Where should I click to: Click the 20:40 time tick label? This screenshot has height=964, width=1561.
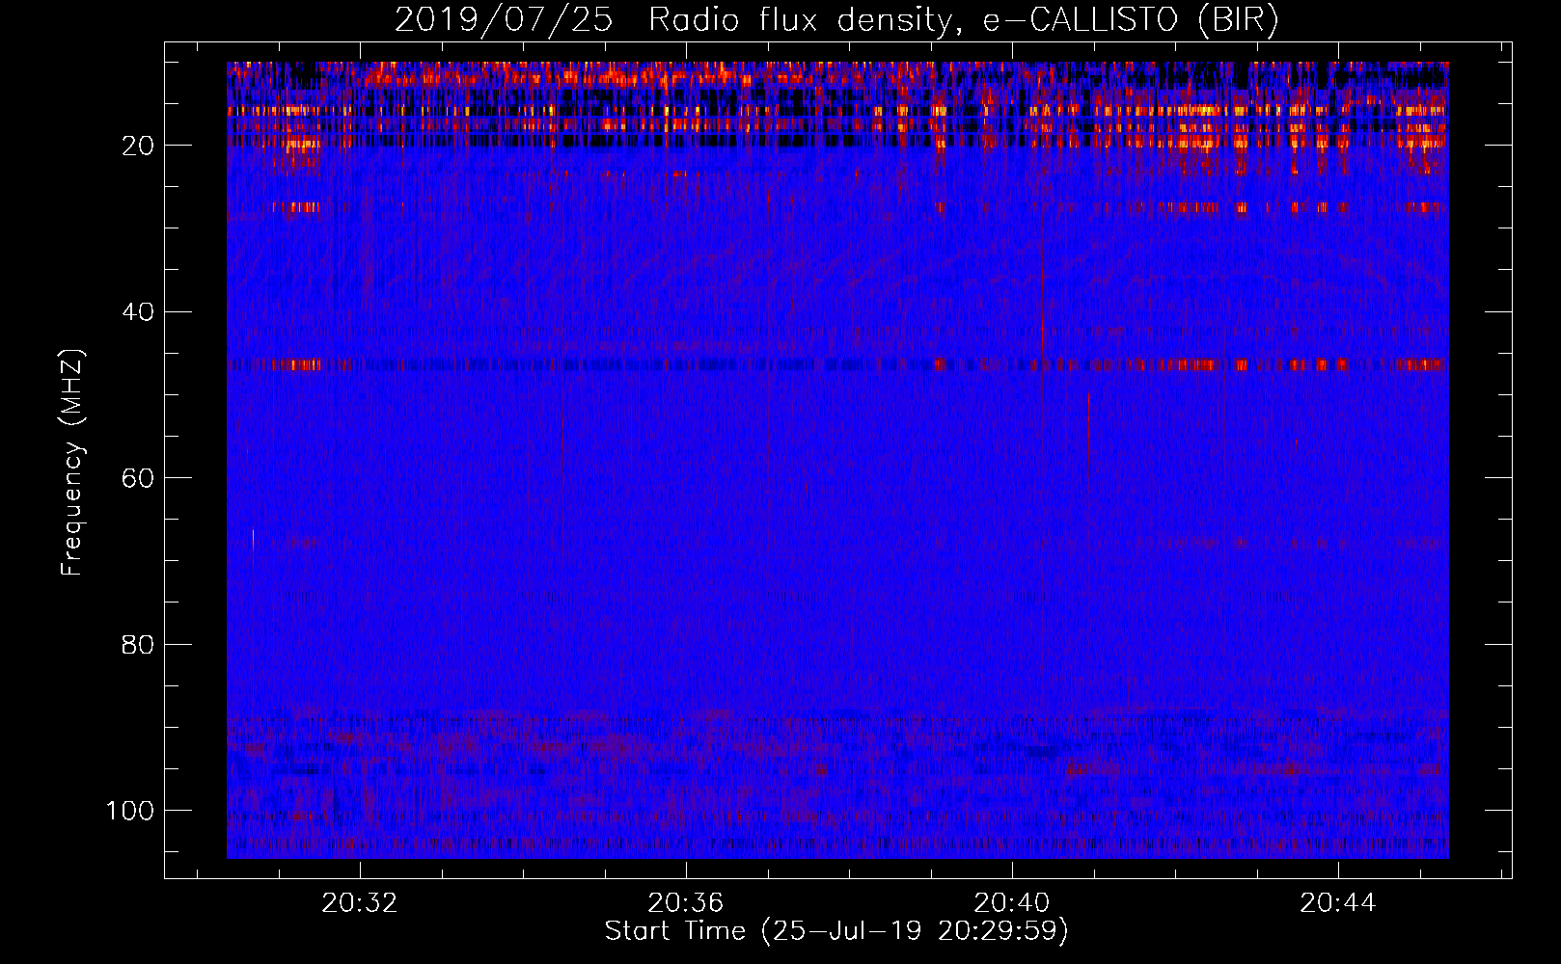(1012, 903)
